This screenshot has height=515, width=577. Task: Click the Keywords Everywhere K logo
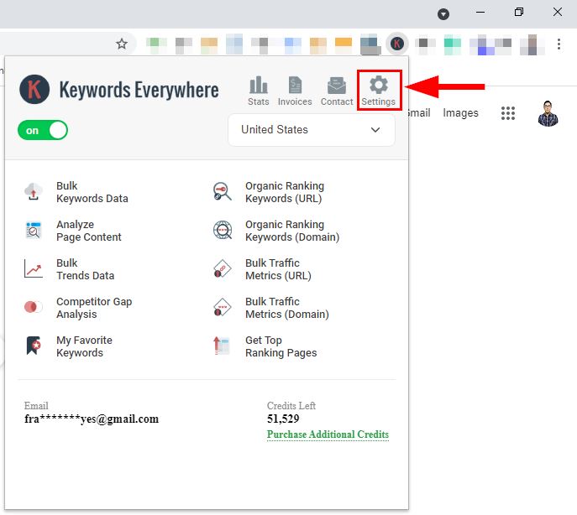click(34, 89)
